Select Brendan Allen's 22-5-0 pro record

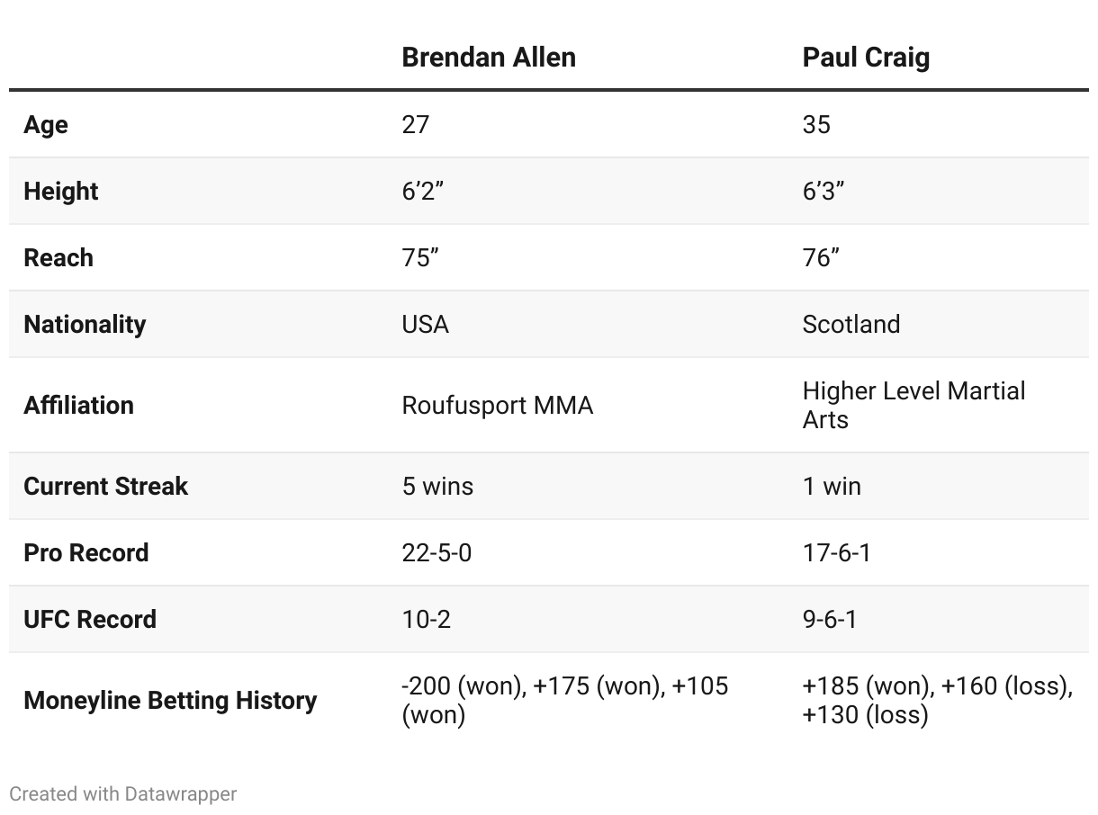436,552
